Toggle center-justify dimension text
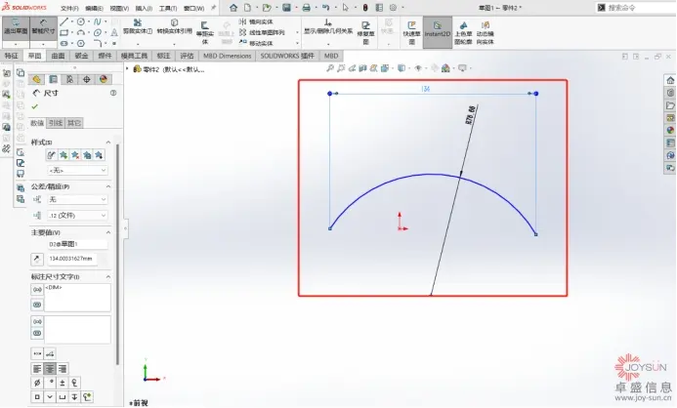677x408 pixels. [50, 369]
